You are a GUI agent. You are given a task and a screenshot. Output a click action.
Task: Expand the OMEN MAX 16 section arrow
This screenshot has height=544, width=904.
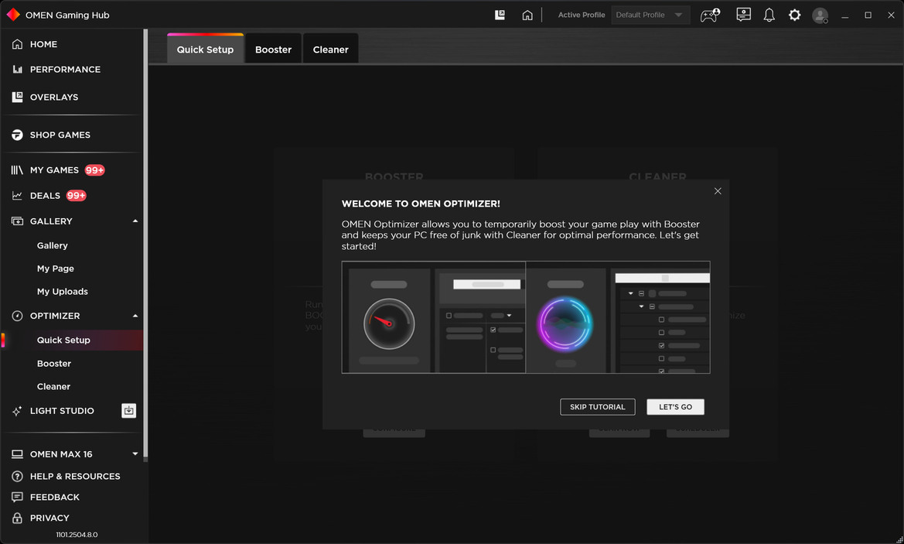point(135,454)
